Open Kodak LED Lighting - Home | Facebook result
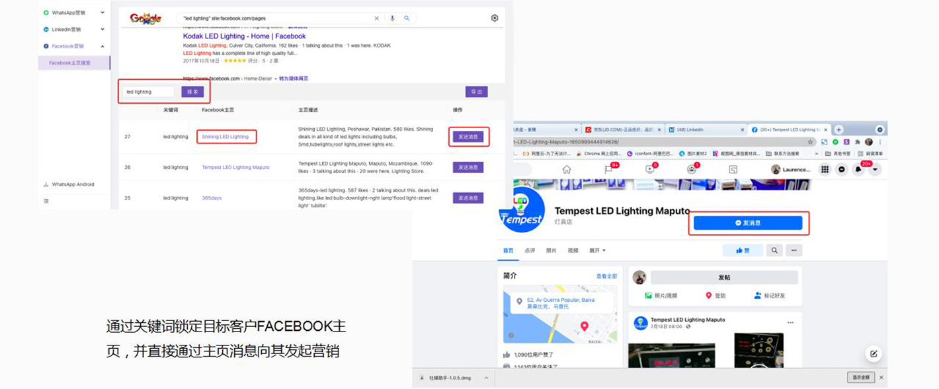 pos(245,36)
